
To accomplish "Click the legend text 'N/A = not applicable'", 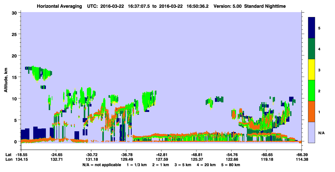I will 102,165.
